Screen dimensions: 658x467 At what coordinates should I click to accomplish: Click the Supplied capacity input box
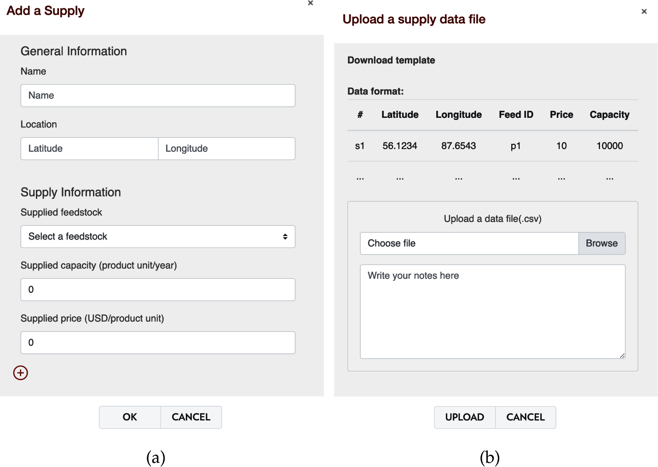coord(158,290)
